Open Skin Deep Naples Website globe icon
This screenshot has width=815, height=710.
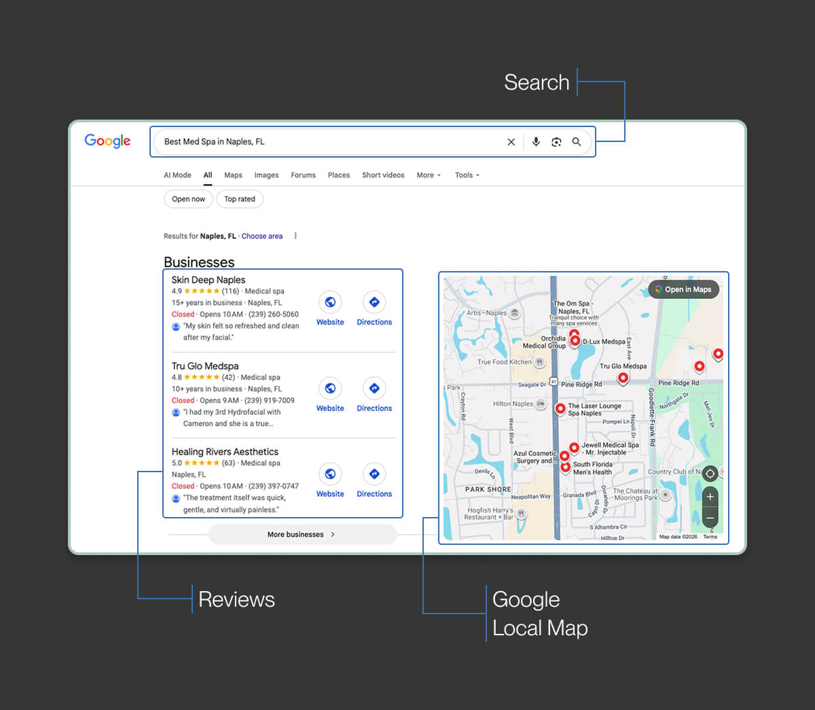[330, 302]
